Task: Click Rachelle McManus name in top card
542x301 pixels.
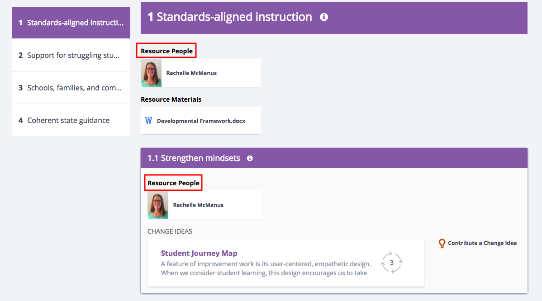Action: pyautogui.click(x=191, y=73)
